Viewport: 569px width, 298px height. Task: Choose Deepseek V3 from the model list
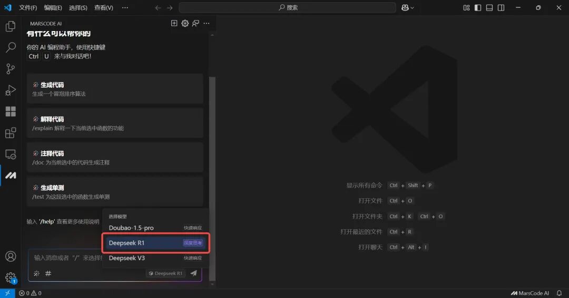coord(155,258)
